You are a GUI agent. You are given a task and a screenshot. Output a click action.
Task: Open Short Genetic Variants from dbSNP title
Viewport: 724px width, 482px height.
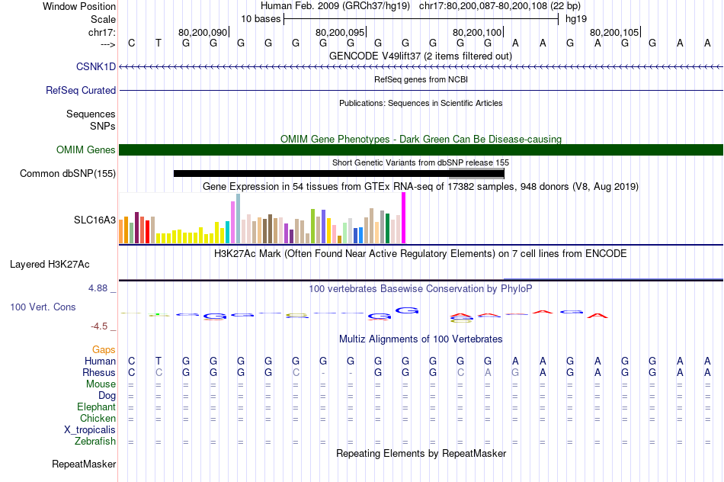[421, 162]
